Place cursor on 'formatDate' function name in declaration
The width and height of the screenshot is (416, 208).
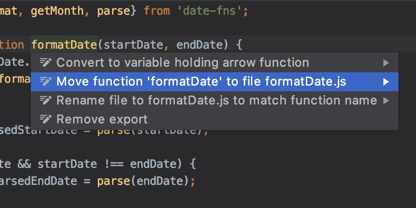point(64,45)
